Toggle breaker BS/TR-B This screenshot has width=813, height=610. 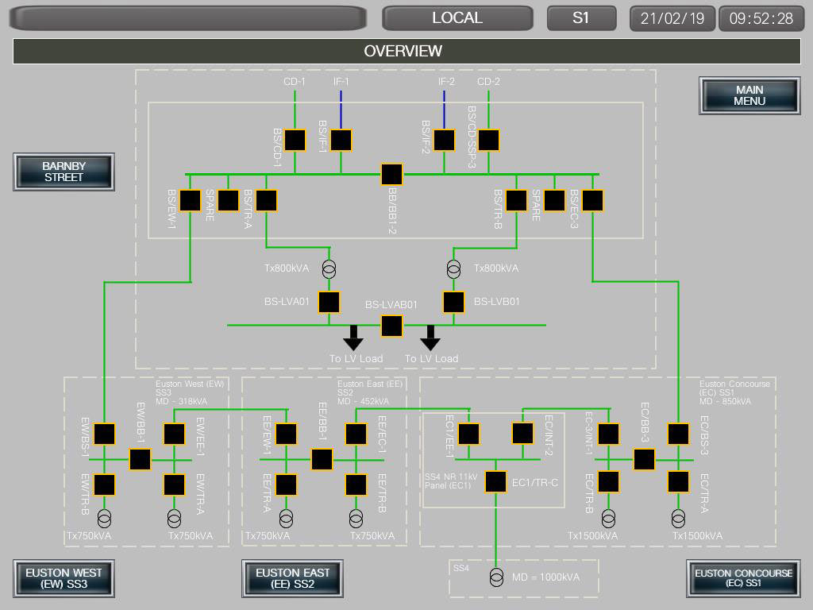click(517, 200)
